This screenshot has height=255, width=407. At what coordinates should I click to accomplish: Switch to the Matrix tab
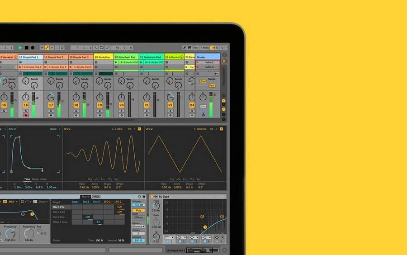(x=85, y=197)
